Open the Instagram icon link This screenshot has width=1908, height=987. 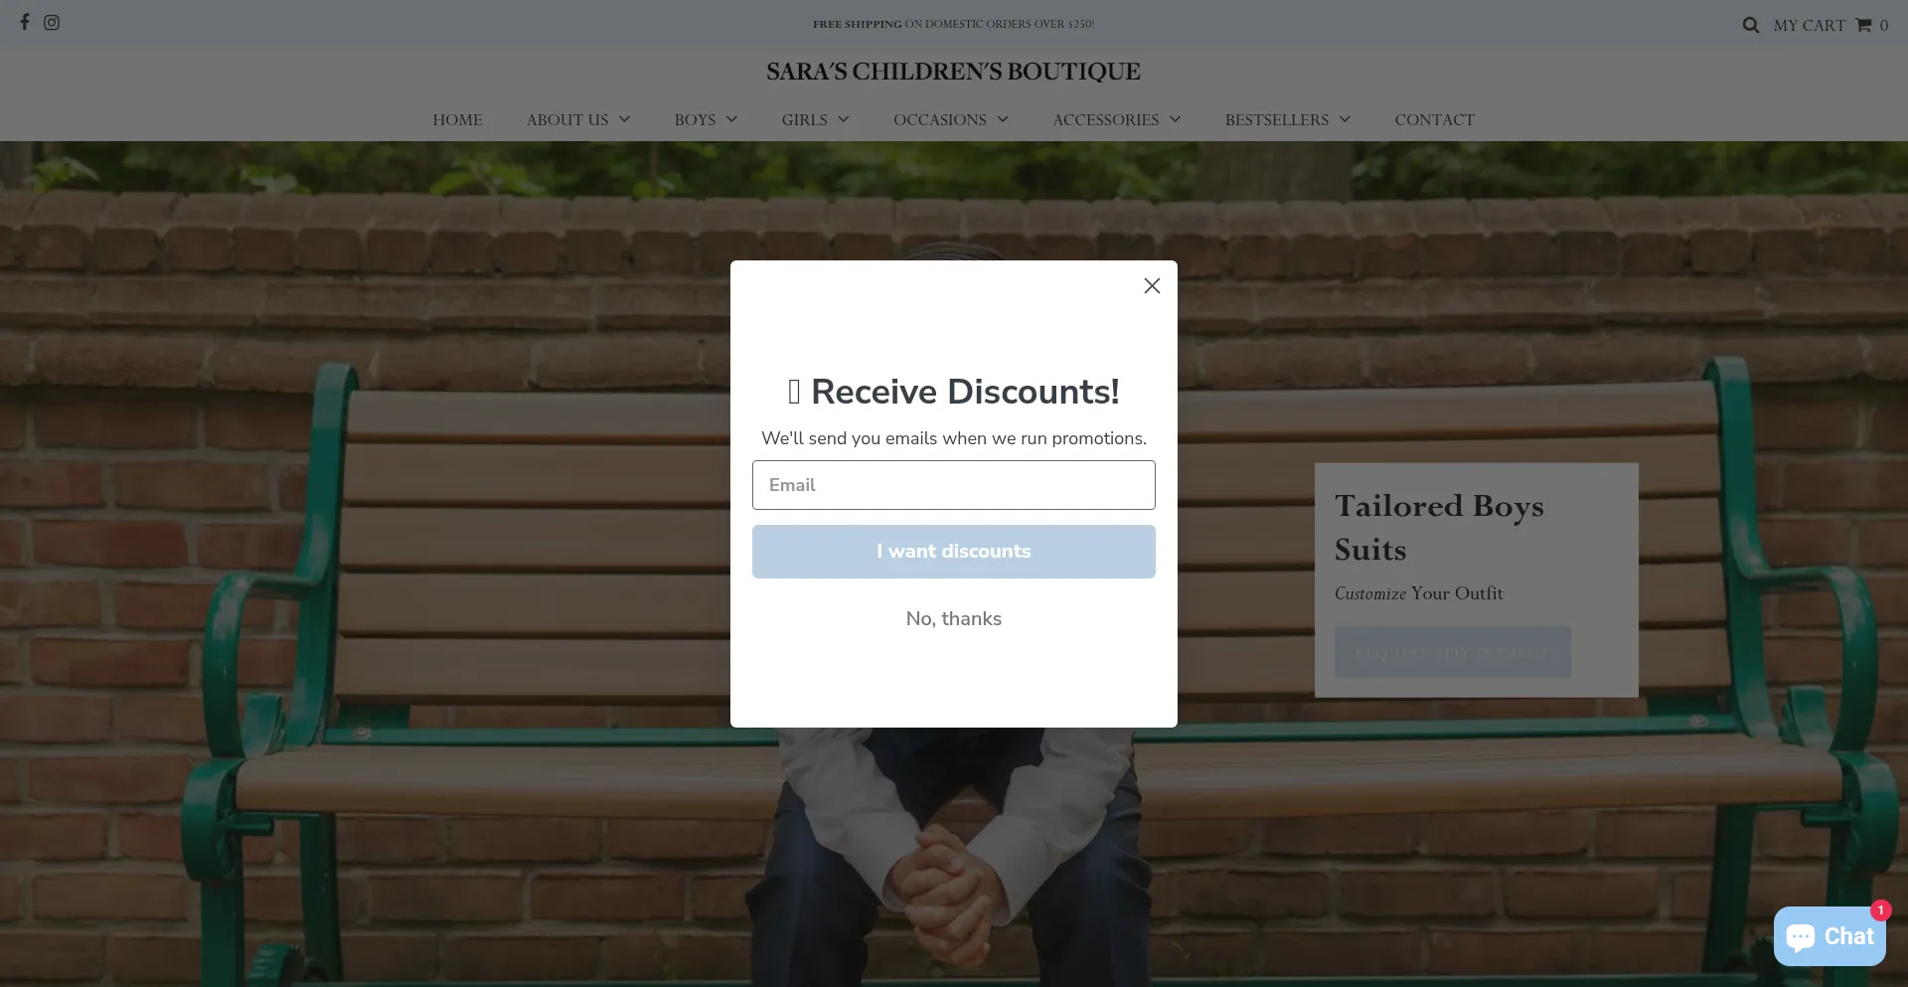[52, 22]
